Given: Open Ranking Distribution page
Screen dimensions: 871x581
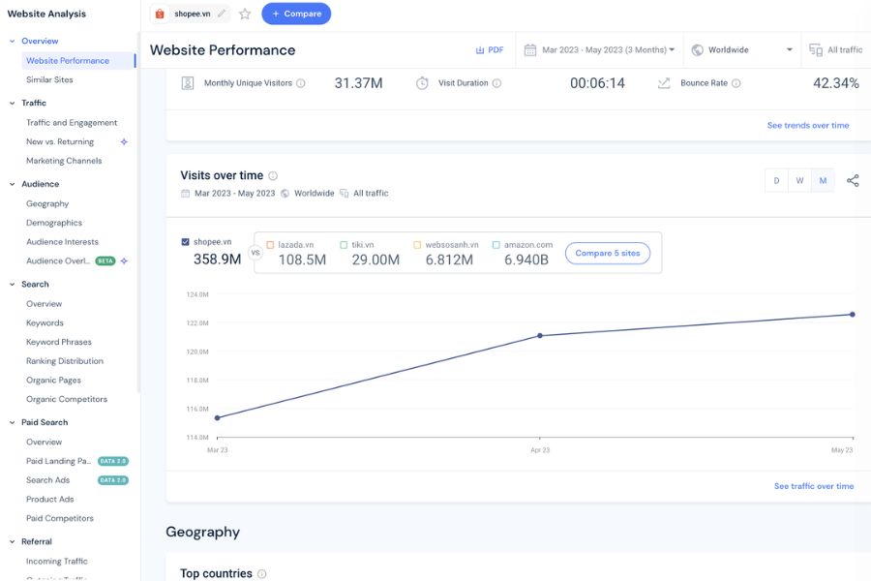Looking at the screenshot, I should coord(65,361).
